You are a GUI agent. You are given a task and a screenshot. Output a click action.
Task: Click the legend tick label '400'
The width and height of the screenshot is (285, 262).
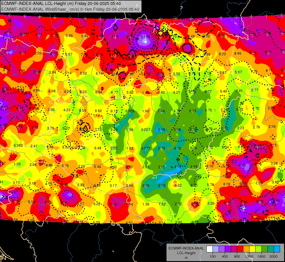[x=225, y=256]
